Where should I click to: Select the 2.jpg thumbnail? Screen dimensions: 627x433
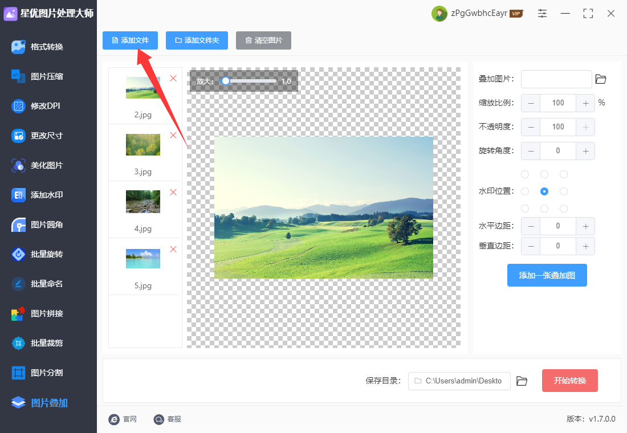point(142,88)
